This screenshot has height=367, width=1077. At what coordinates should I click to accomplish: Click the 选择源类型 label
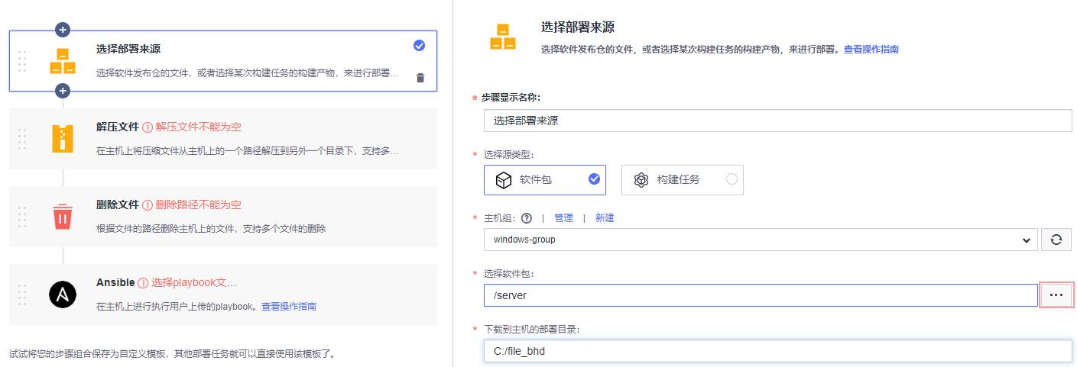pos(508,154)
